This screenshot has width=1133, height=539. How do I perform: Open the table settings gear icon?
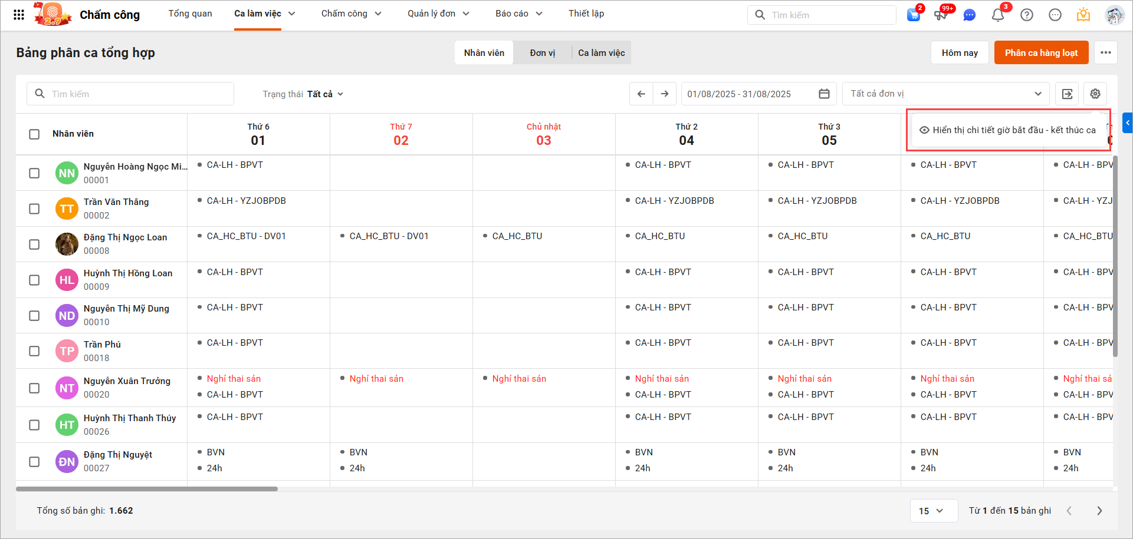[x=1095, y=94]
